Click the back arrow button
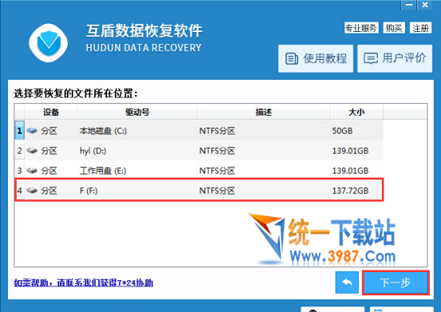 pyautogui.click(x=347, y=282)
